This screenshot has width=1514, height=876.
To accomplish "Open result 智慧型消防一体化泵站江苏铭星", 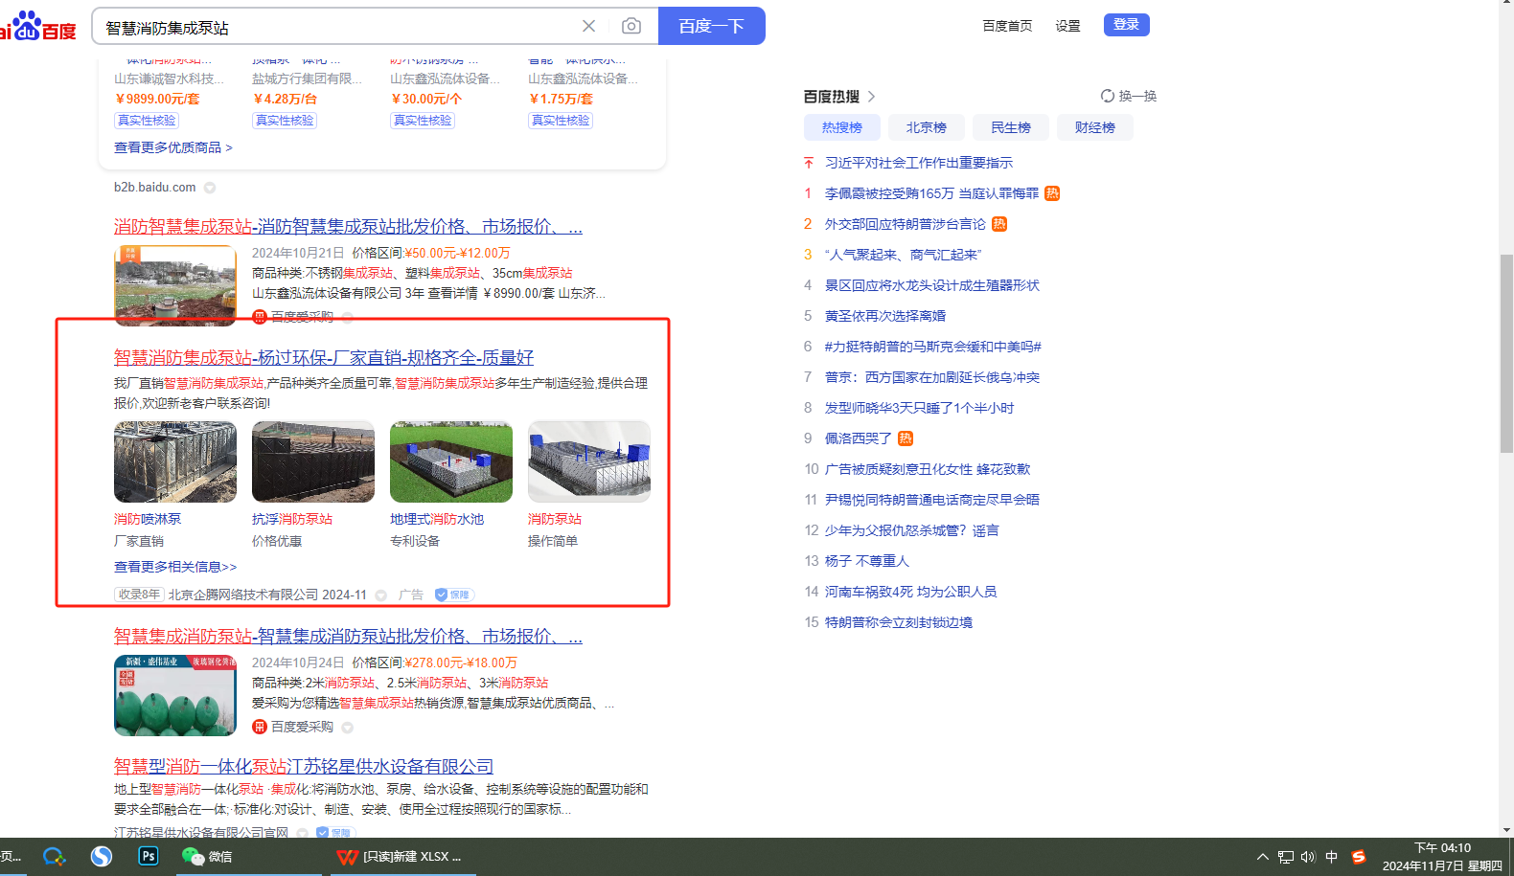I will point(304,767).
